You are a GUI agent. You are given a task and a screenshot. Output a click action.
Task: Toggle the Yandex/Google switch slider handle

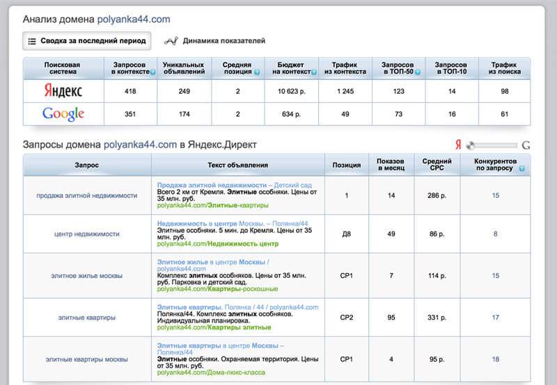(x=471, y=145)
